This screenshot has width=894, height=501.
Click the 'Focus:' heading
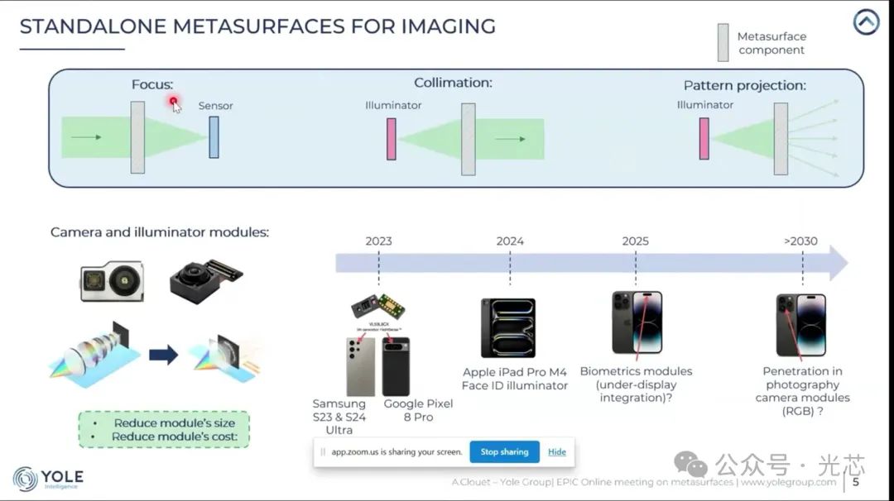152,85
